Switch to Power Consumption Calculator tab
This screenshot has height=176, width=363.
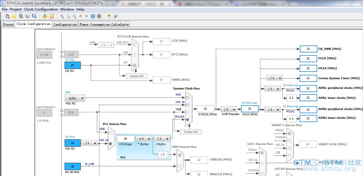[x=104, y=24]
